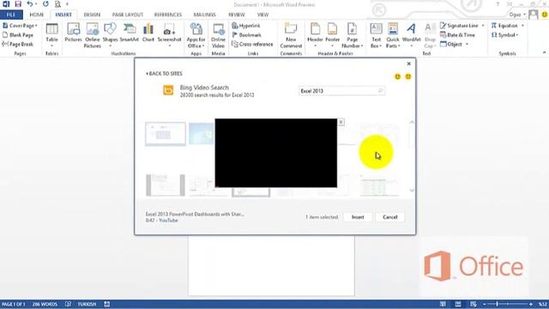Screen dimensions: 549x309
Task: Switch to the PAGE LAYOUT tab
Action: tap(128, 15)
